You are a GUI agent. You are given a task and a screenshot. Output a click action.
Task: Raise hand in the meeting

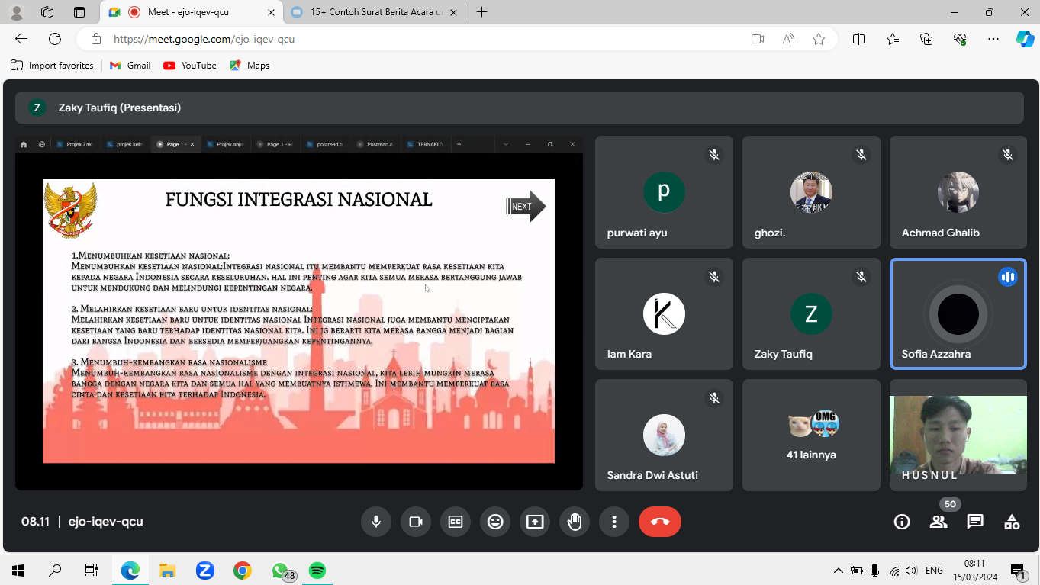[x=575, y=522]
